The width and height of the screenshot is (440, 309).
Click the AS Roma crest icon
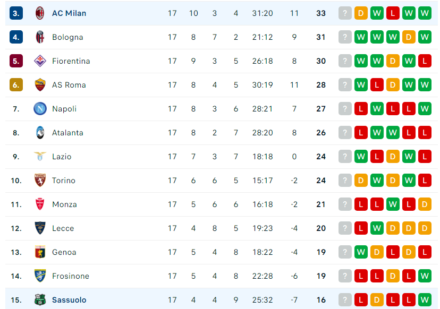[40, 84]
